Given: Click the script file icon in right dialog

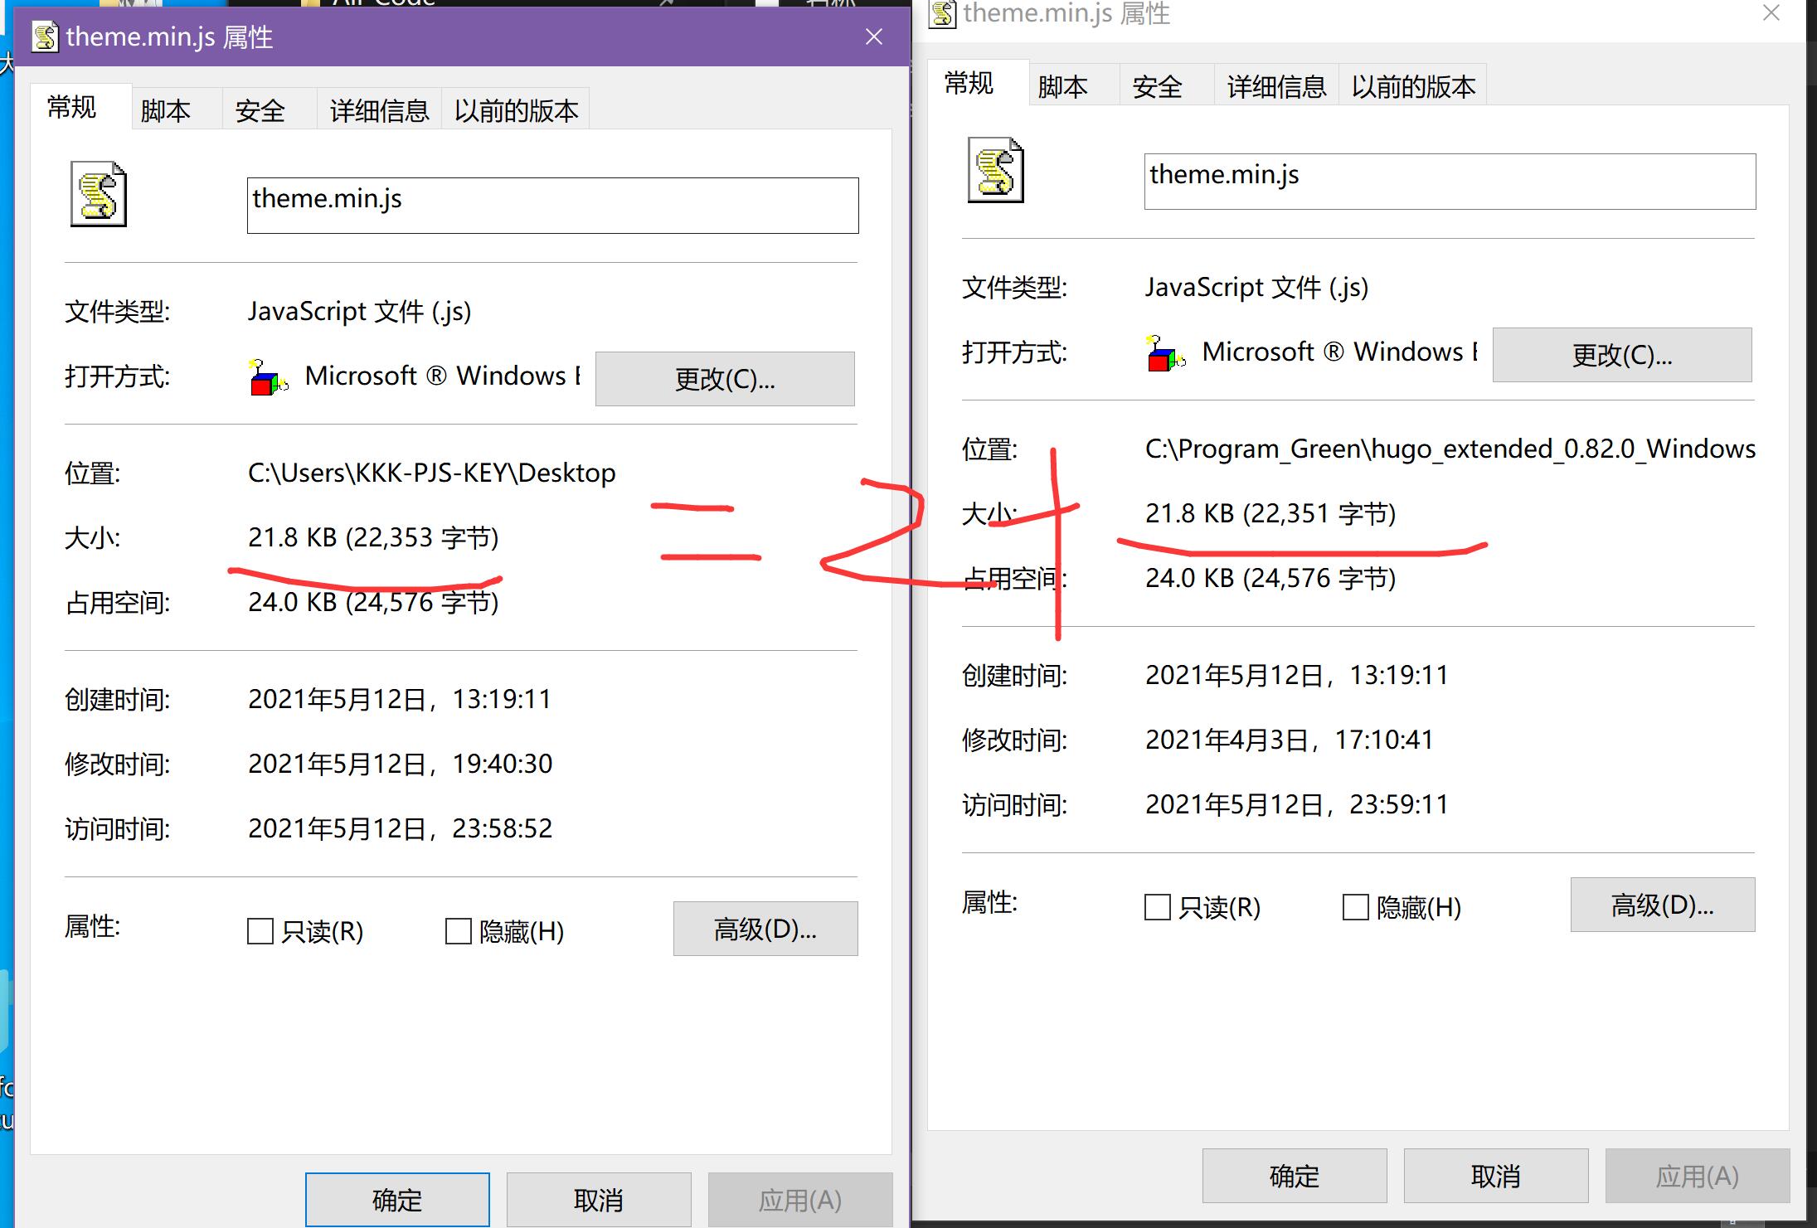Looking at the screenshot, I should 995,170.
